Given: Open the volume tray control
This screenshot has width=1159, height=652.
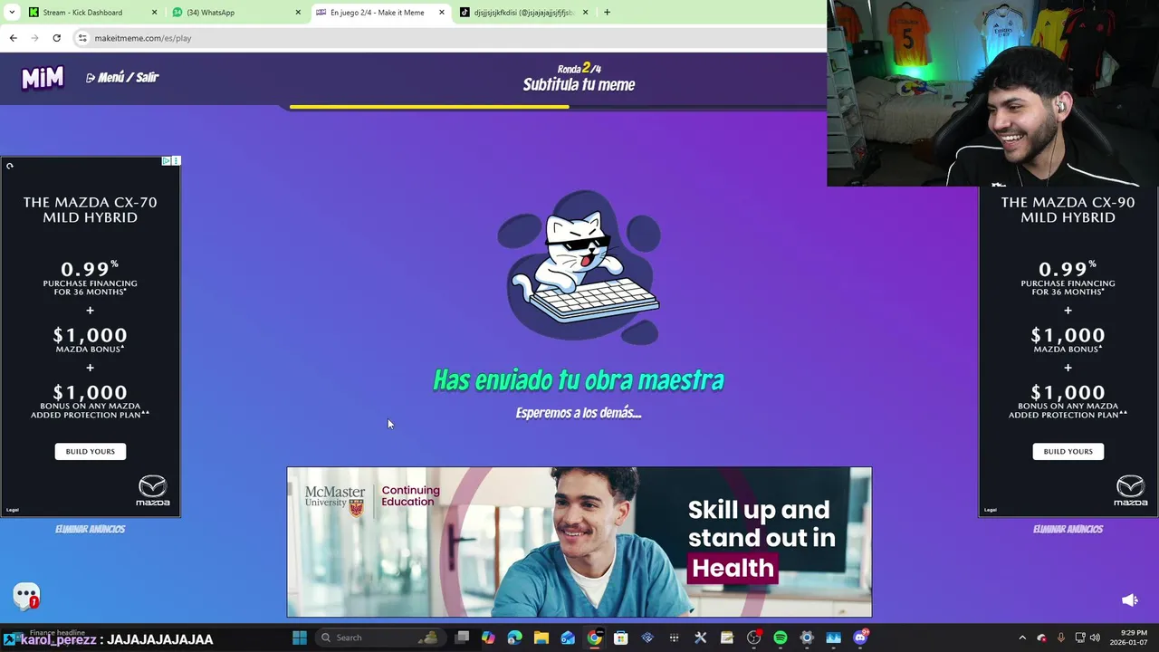Looking at the screenshot, I should coord(1095,638).
